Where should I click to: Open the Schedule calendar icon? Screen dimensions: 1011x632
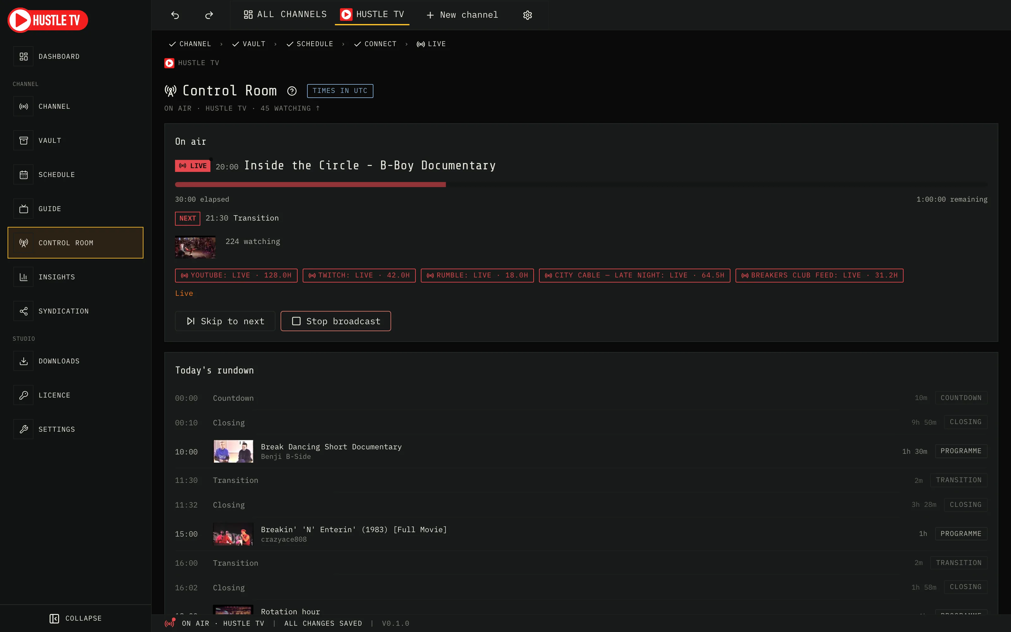[x=23, y=175]
